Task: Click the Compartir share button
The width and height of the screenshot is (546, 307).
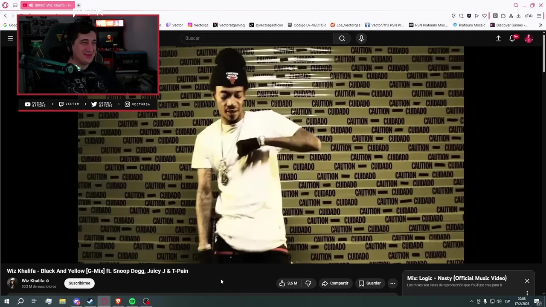Action: point(335,283)
